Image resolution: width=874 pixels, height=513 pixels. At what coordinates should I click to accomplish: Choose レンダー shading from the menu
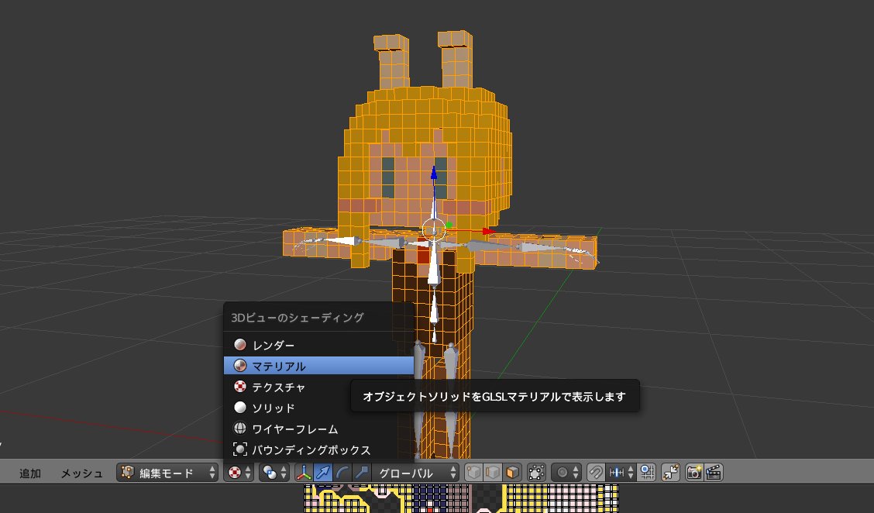[x=318, y=345]
